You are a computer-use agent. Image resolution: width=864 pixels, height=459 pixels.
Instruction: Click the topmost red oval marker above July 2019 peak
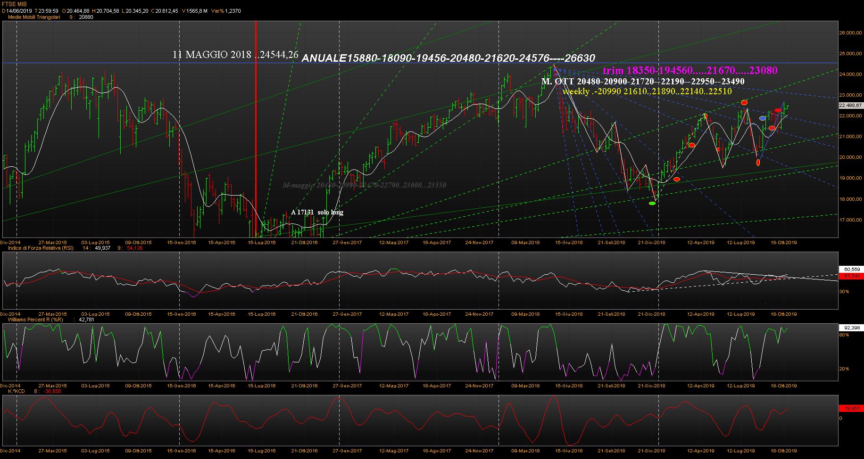coord(744,102)
